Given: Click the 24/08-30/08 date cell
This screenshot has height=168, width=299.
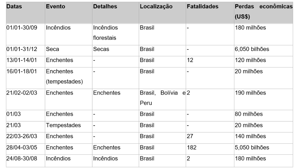Looking at the screenshot, I should (25, 161).
